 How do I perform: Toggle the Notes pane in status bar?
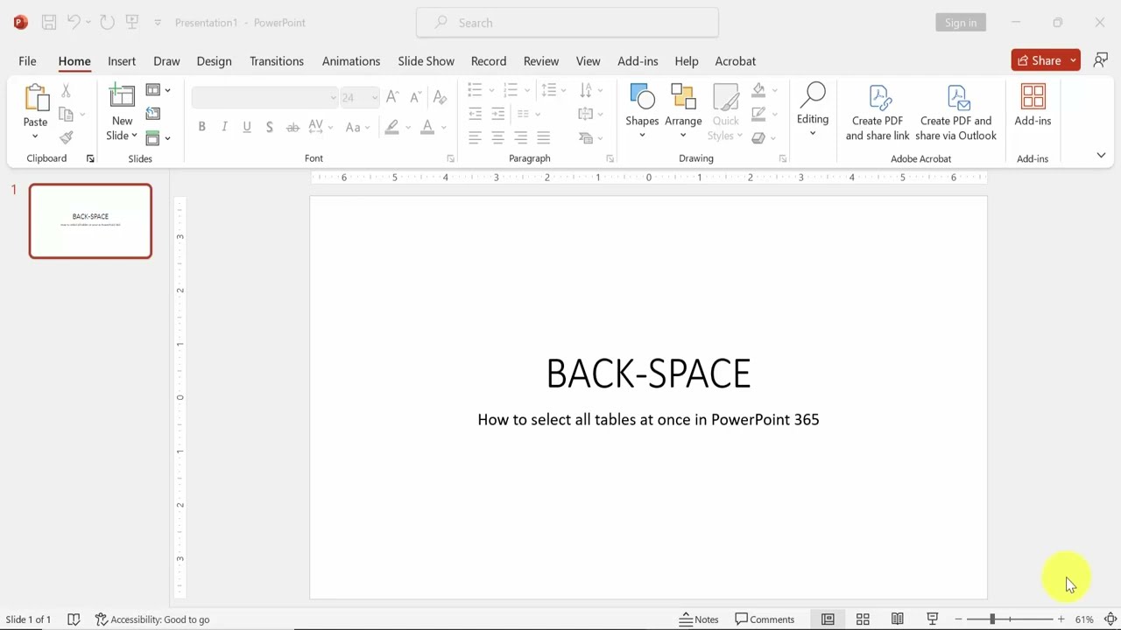(699, 619)
